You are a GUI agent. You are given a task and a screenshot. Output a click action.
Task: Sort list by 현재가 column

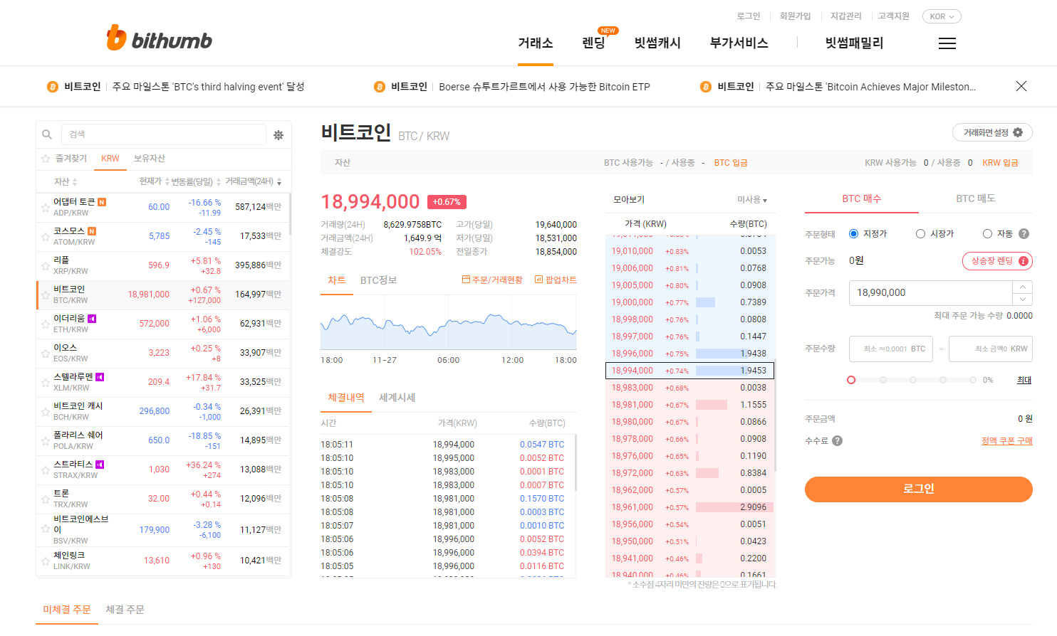[154, 181]
